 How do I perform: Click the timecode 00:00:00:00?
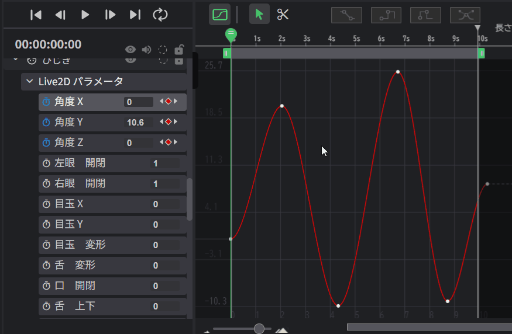tap(49, 44)
